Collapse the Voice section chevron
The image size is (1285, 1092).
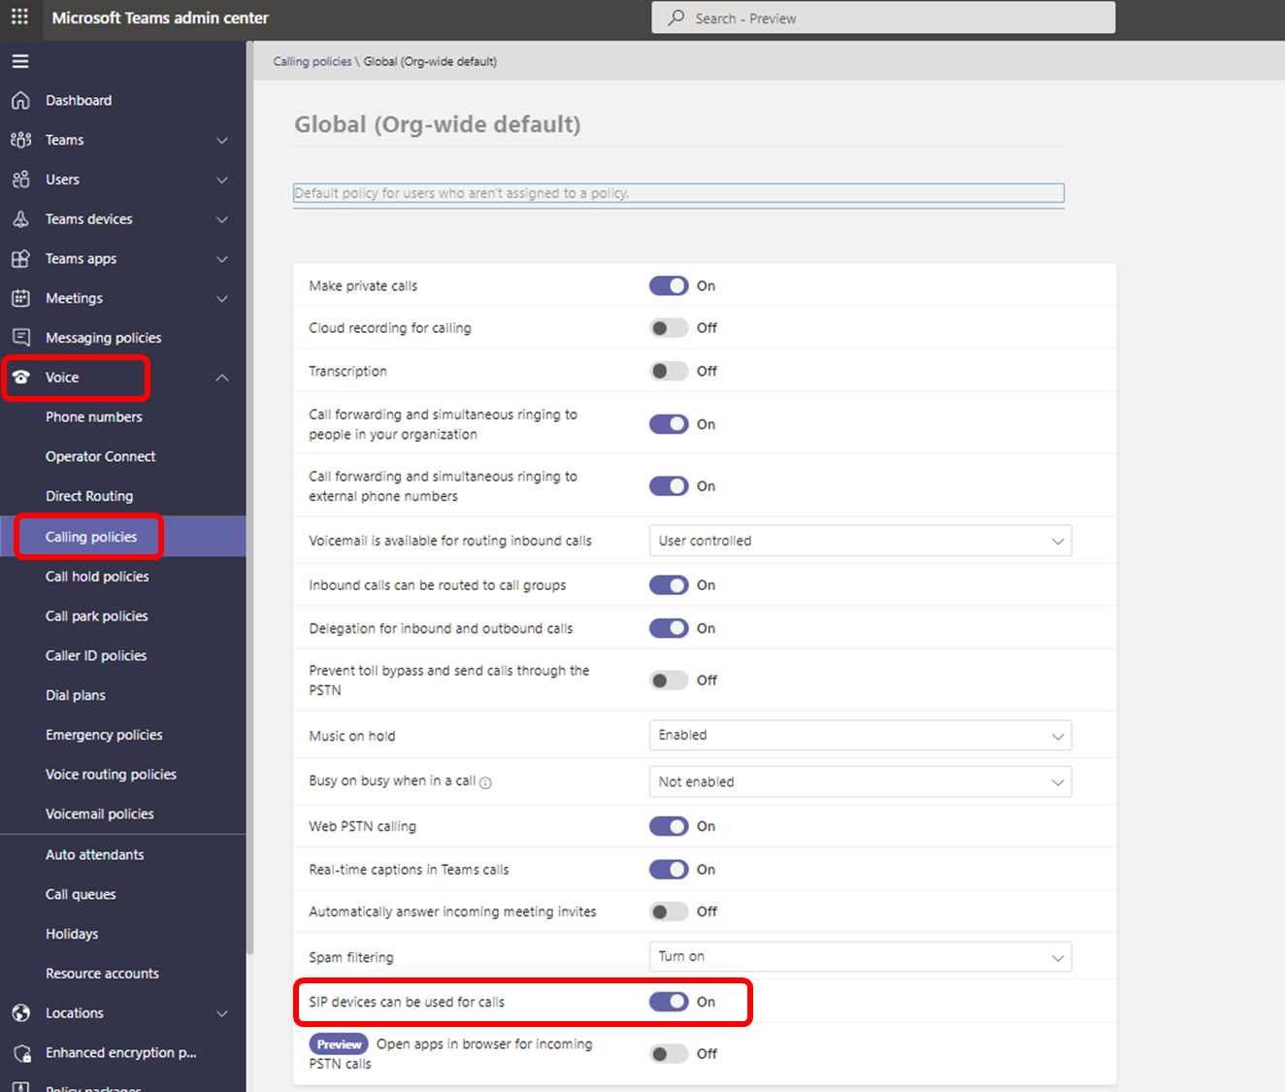point(222,378)
